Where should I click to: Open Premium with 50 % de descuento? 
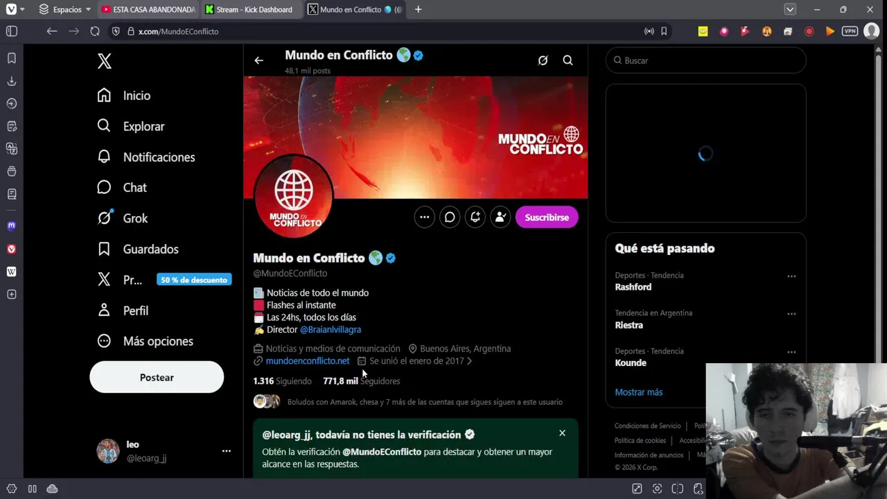point(164,279)
